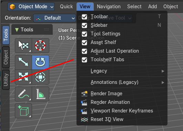Image resolution: width=183 pixels, height=131 pixels.
Task: Activate the Scale tool icon
Action: pos(23,77)
